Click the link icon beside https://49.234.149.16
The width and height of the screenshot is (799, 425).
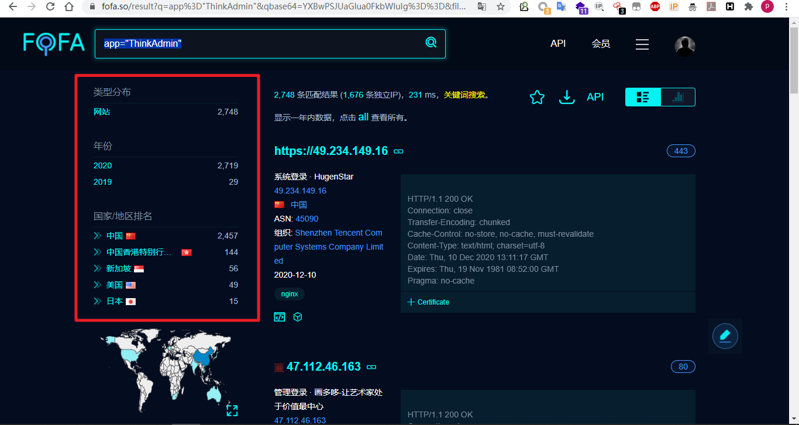pos(398,151)
